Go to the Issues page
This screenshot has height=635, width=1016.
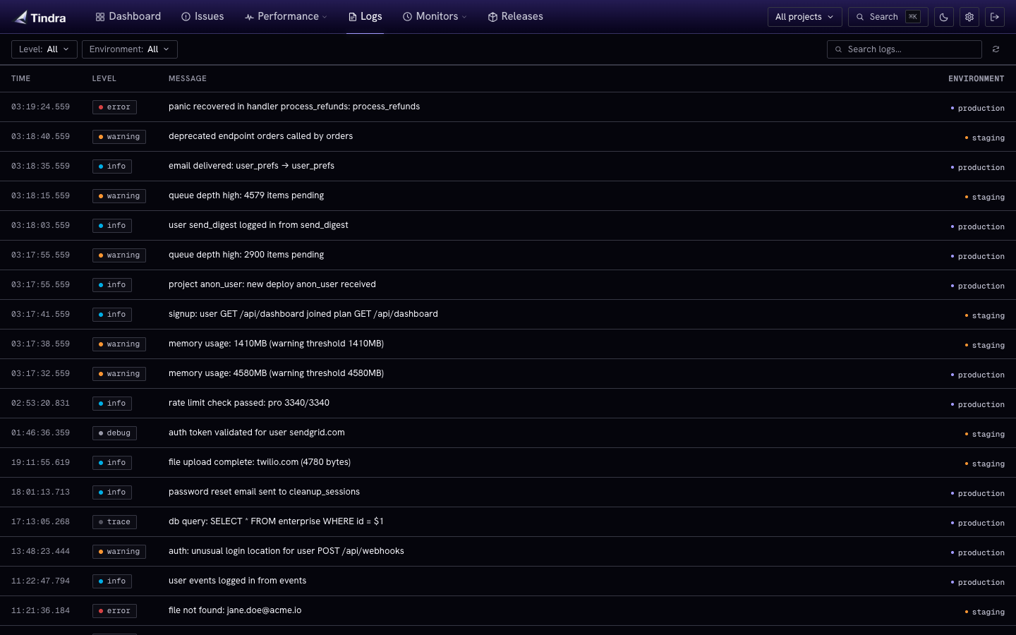(202, 16)
